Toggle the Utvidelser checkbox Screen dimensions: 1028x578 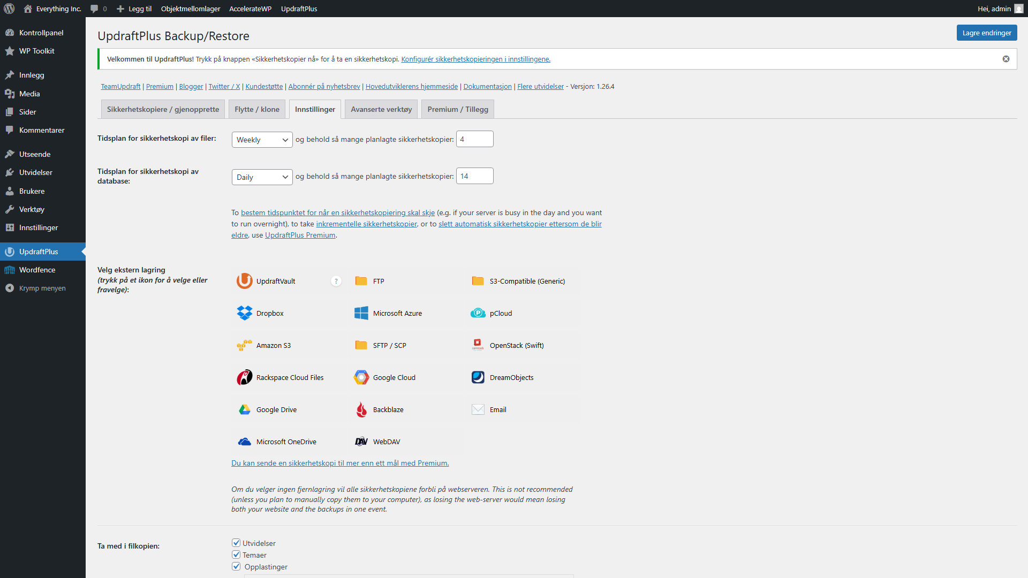tap(236, 543)
